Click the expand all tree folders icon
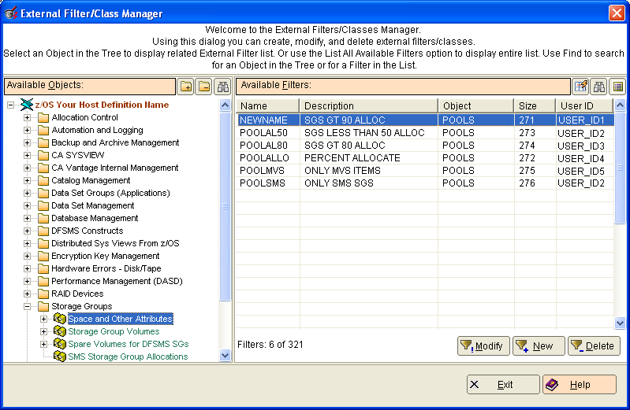Viewport: 630px width, 410px height. (186, 87)
